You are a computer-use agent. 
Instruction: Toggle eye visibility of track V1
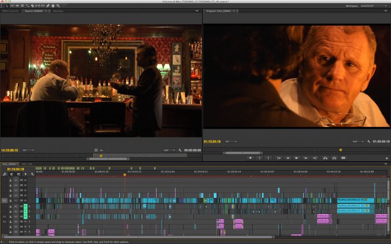click(x=25, y=200)
